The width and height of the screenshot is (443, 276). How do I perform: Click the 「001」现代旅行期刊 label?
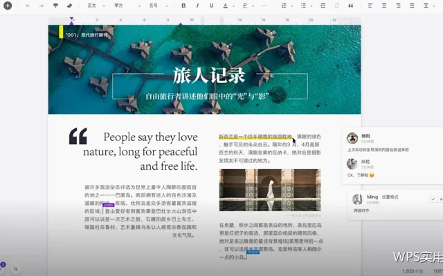click(x=86, y=35)
